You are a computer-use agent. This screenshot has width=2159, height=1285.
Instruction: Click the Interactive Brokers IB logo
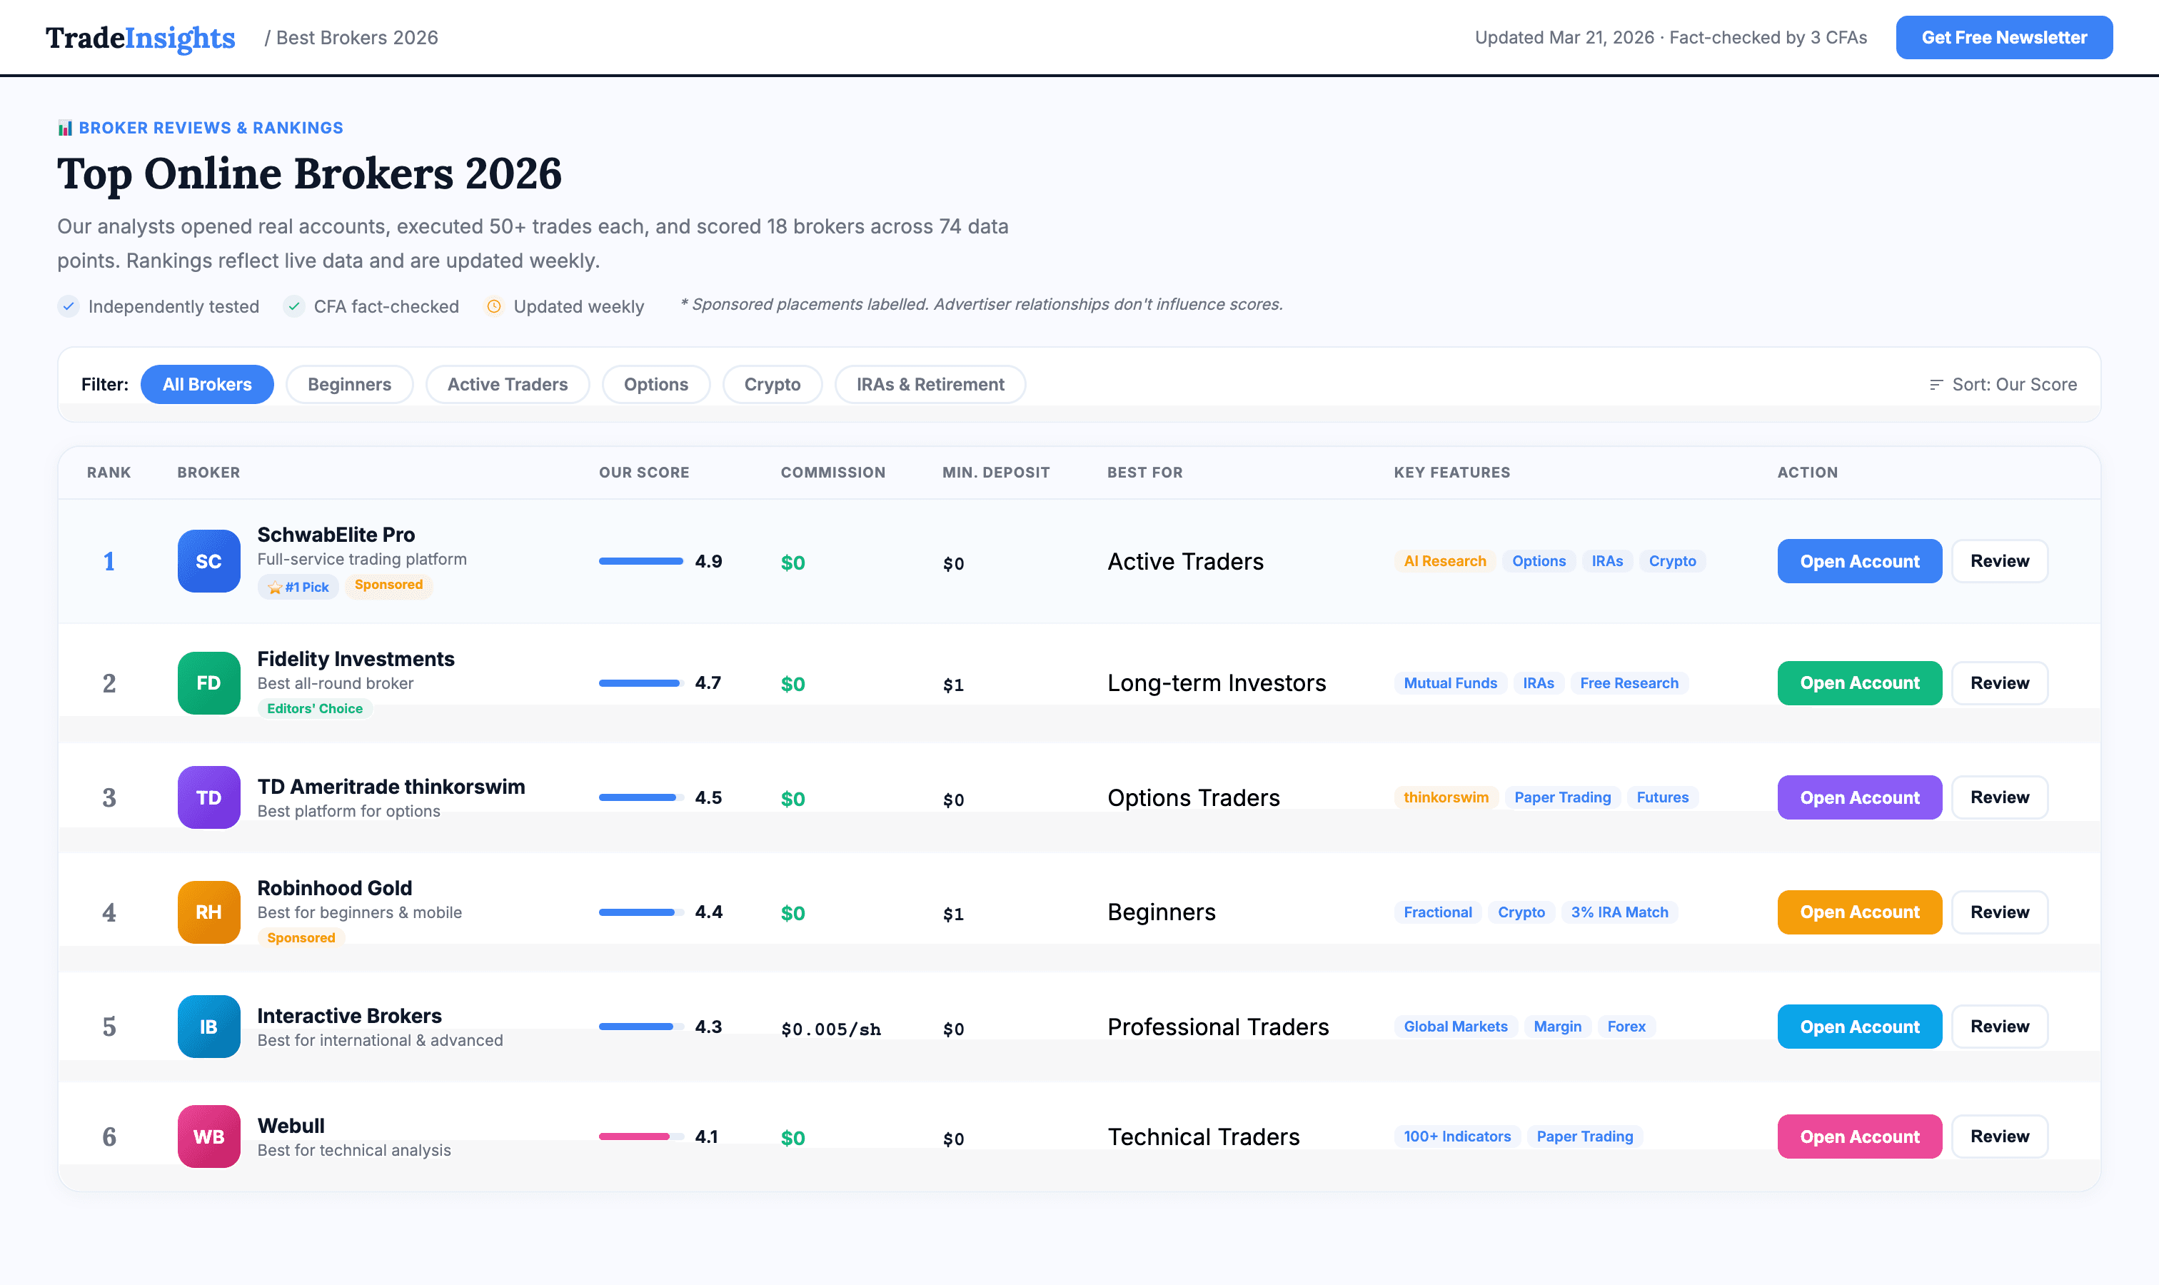pyautogui.click(x=208, y=1027)
